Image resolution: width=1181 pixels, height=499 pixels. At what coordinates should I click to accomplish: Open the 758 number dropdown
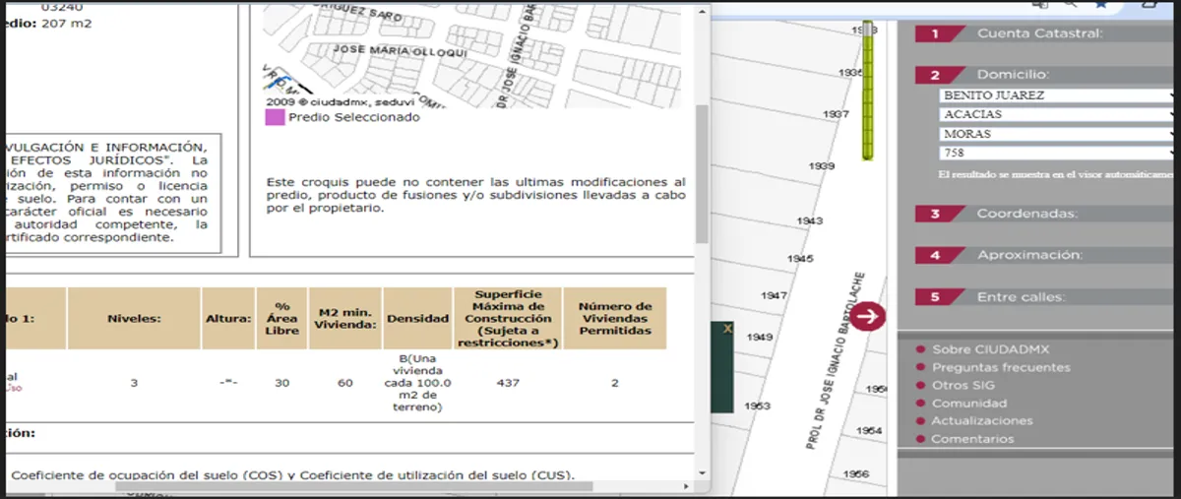pos(1058,154)
